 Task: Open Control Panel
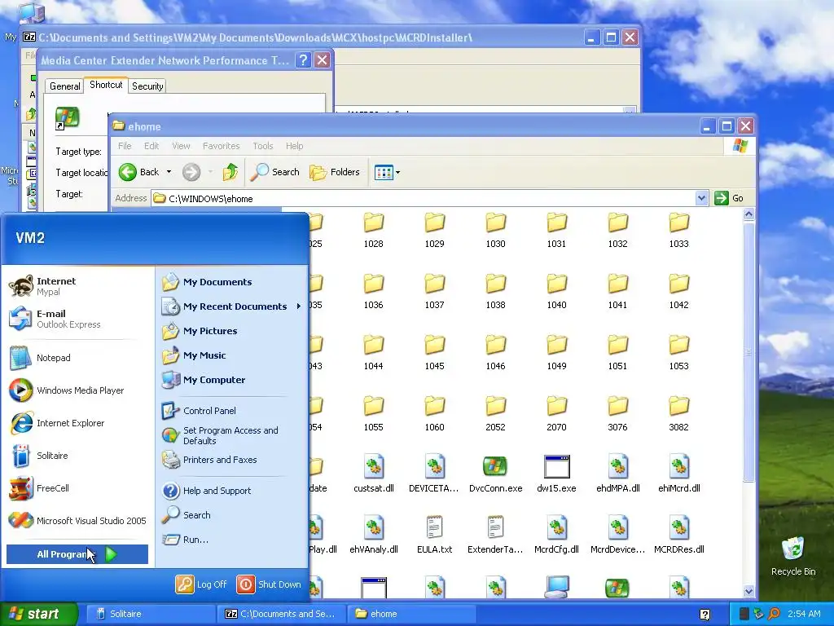pyautogui.click(x=231, y=411)
